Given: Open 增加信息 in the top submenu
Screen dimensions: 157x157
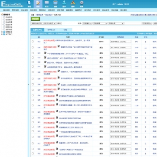Looking at the screenshot, I should click(x=7, y=10).
